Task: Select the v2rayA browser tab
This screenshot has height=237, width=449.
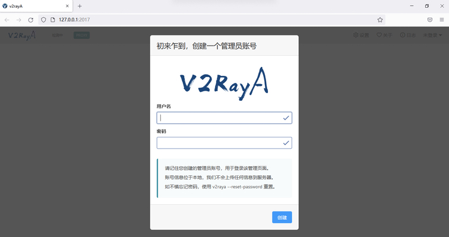Action: (x=36, y=6)
